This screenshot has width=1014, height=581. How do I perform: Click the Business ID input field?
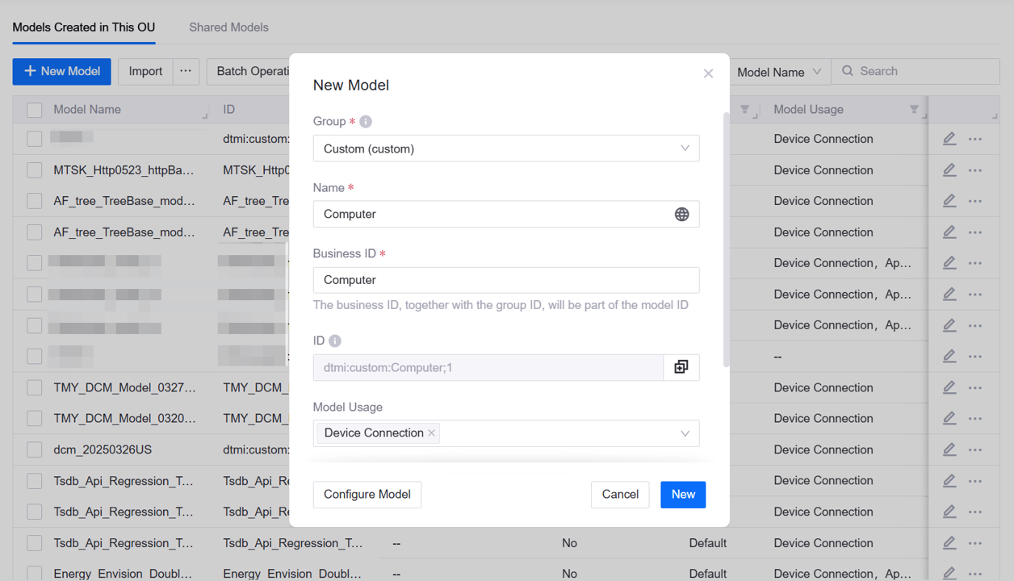click(x=505, y=280)
